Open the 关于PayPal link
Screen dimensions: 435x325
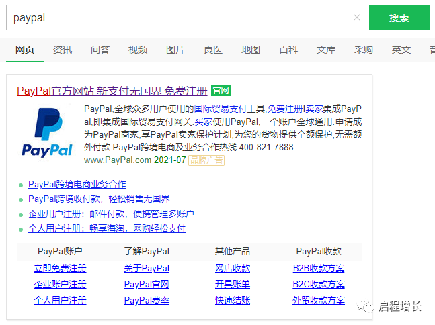[147, 268]
